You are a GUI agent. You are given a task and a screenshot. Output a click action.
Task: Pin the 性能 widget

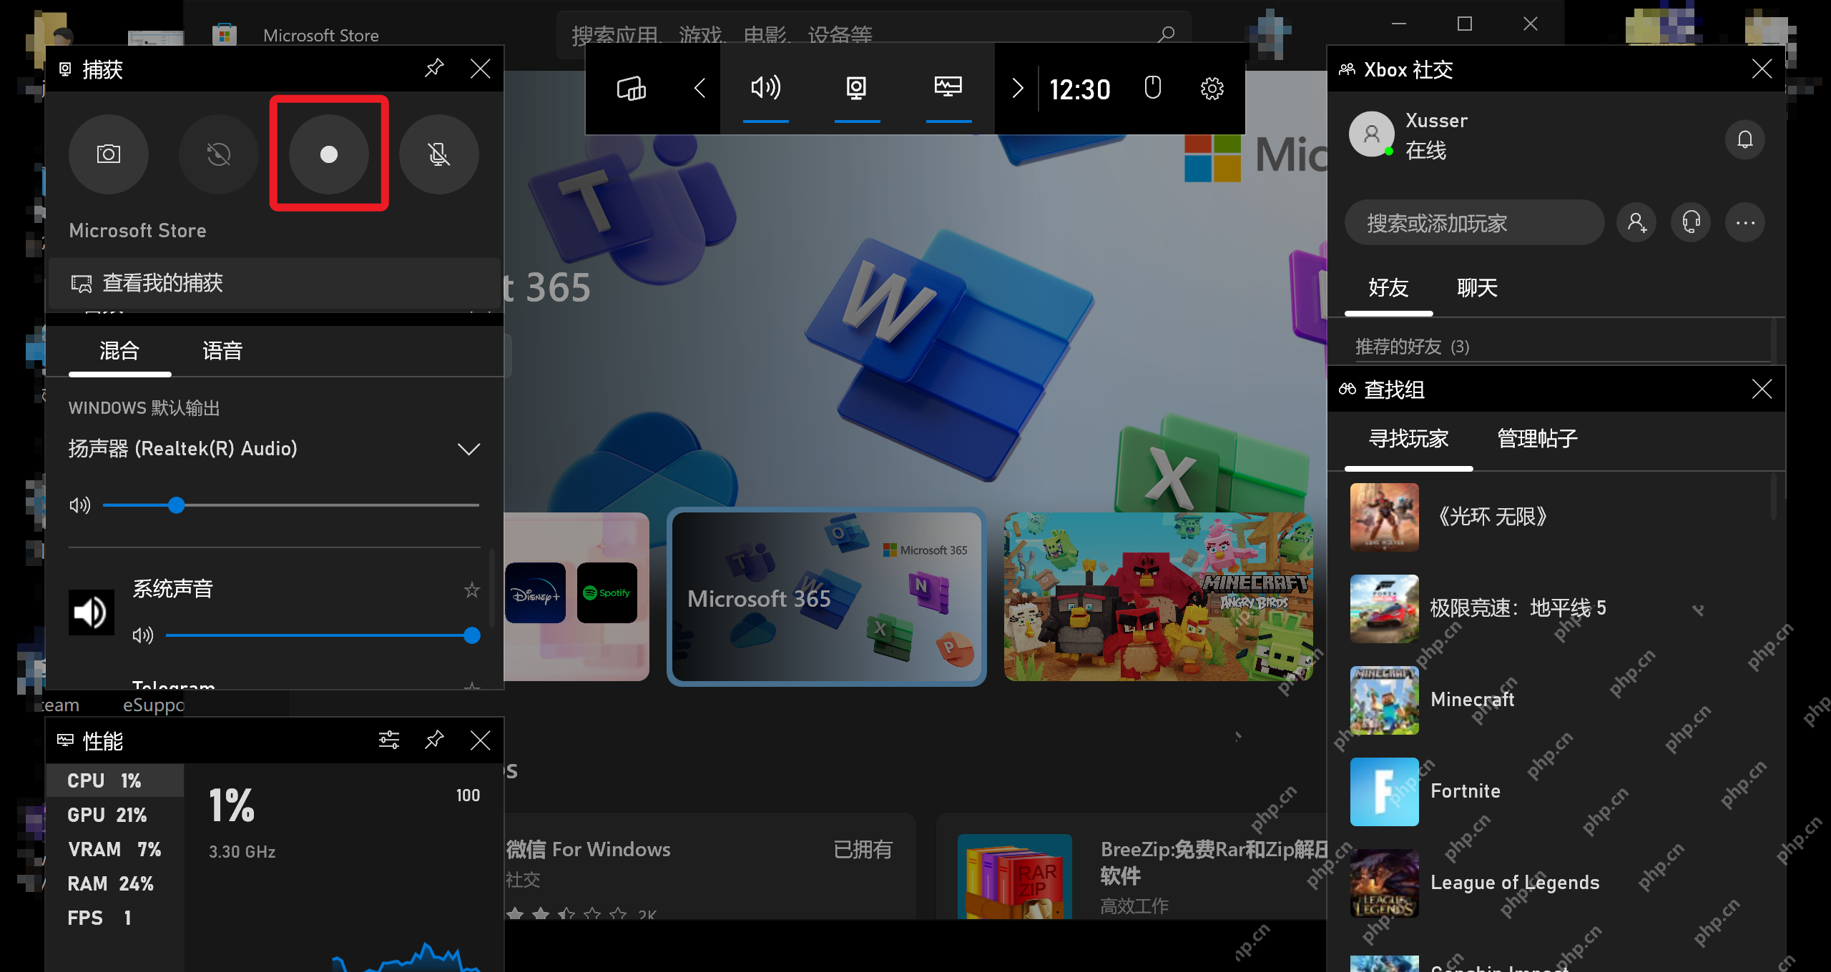tap(434, 740)
